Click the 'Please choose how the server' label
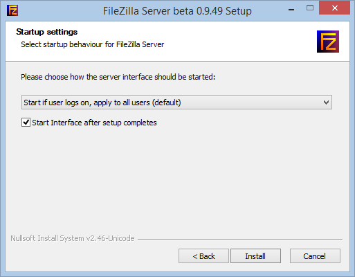The width and height of the screenshot is (355, 277). tap(118, 77)
